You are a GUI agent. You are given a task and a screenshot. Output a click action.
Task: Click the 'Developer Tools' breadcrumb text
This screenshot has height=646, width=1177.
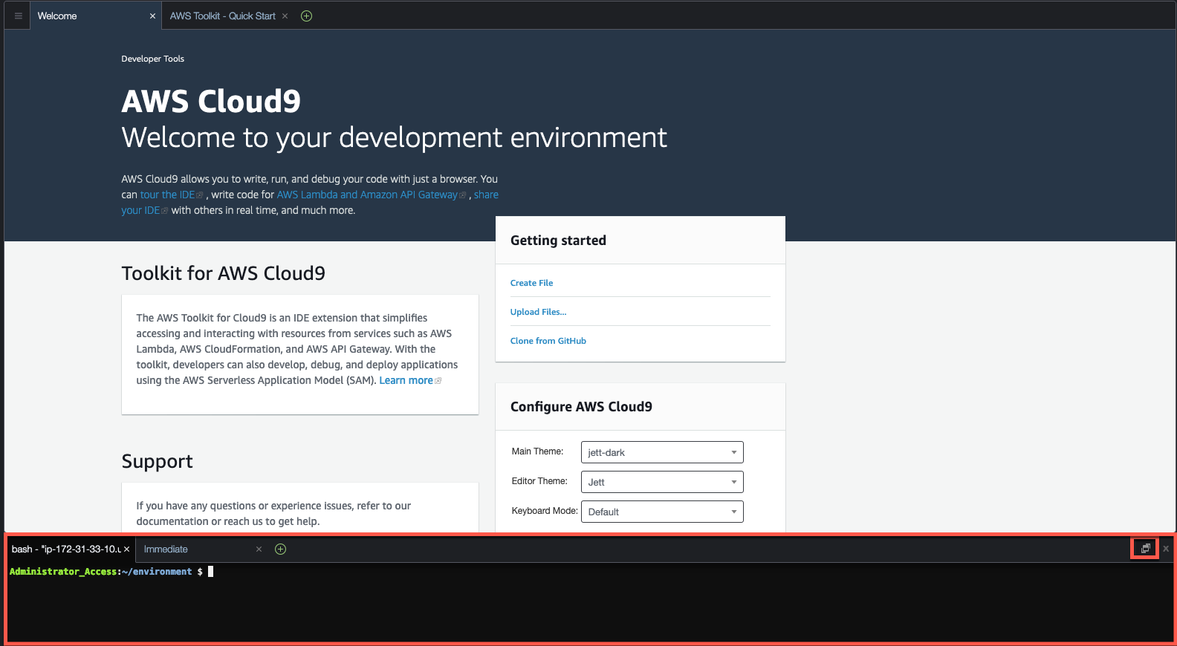coord(153,59)
